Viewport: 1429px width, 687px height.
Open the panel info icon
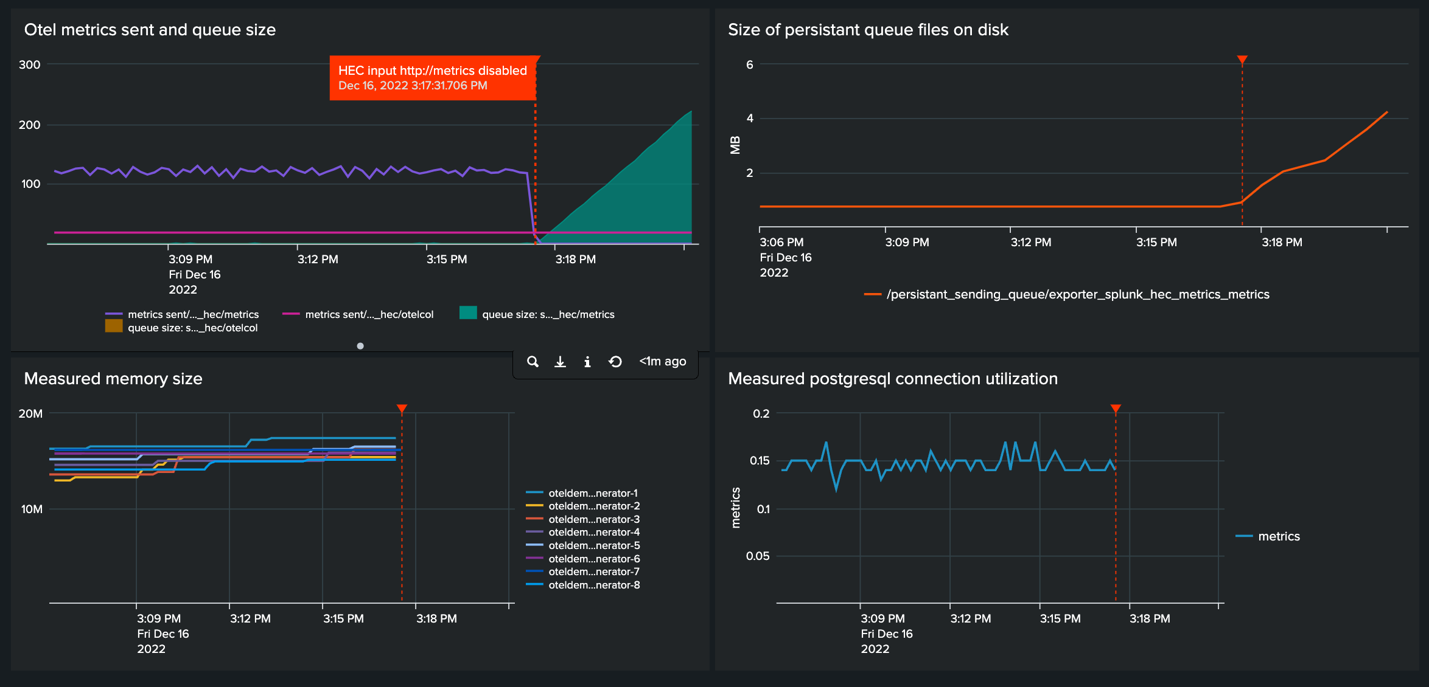click(x=587, y=362)
